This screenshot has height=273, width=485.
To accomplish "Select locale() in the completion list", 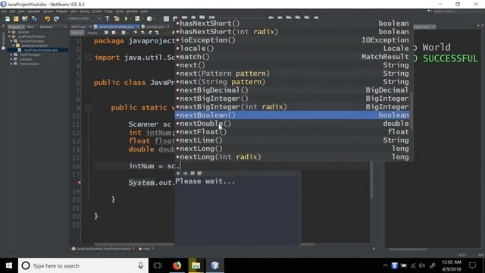I will tap(293, 49).
